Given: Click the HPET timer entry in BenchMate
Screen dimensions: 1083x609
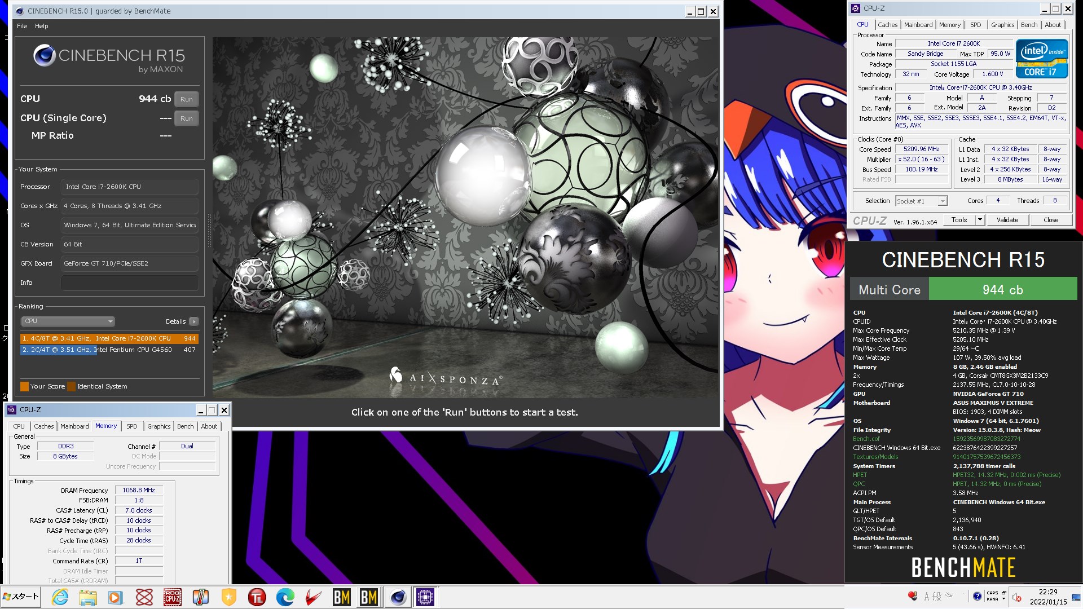Looking at the screenshot, I should click(860, 475).
